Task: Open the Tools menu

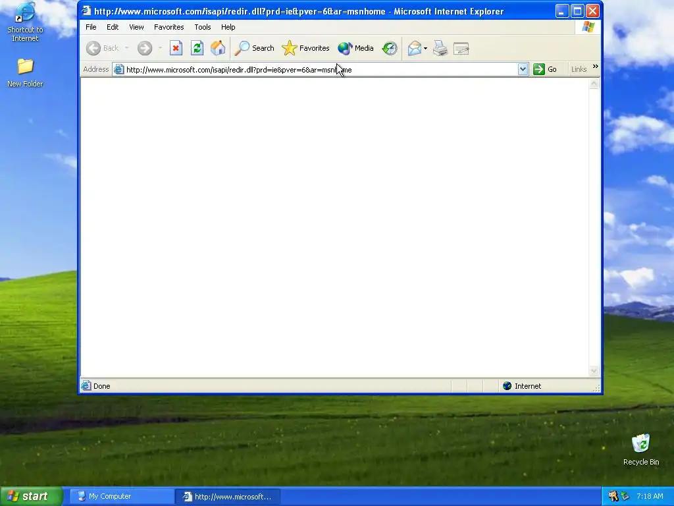Action: click(x=203, y=27)
